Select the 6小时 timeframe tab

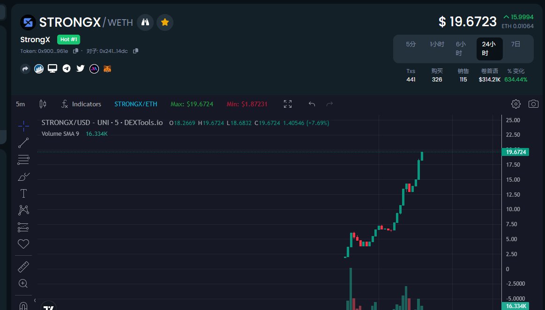[x=461, y=49]
